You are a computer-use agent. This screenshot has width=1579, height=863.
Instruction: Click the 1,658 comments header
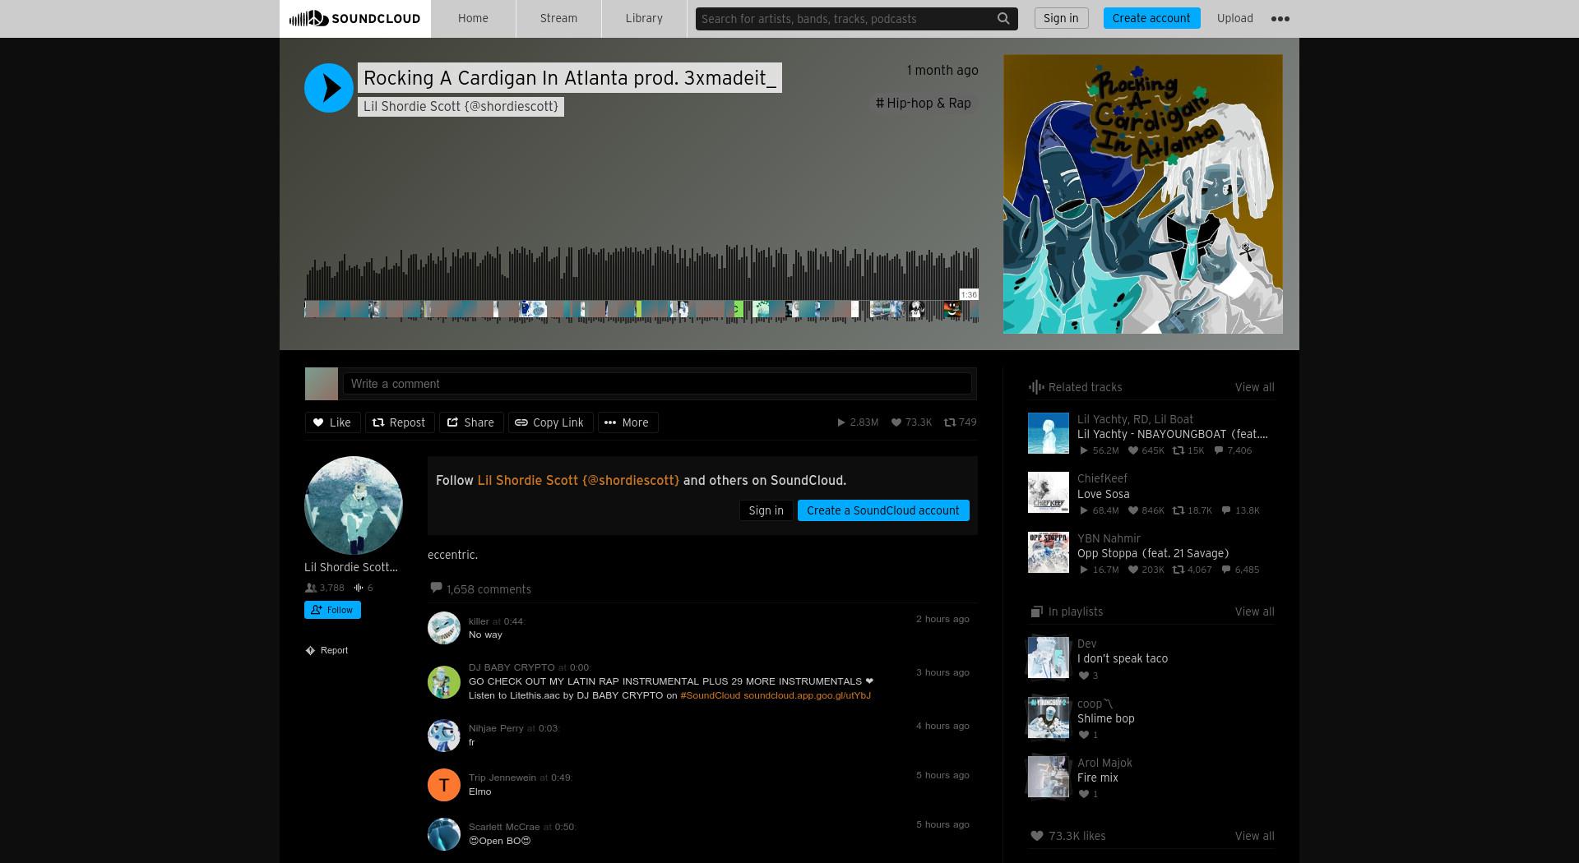(x=481, y=589)
